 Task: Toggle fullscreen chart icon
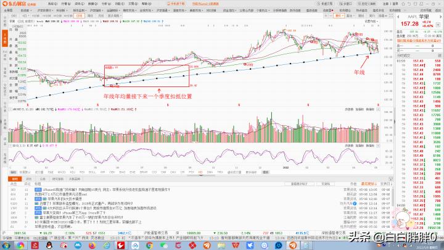(391, 15)
